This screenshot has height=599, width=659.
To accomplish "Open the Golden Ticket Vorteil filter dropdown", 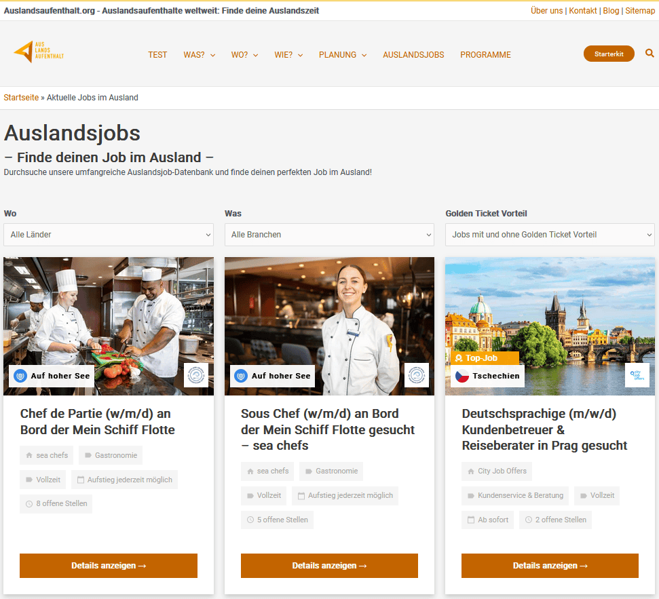I will pyautogui.click(x=550, y=235).
